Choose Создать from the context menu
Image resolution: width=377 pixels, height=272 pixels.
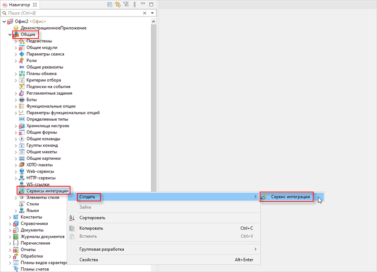(88, 197)
